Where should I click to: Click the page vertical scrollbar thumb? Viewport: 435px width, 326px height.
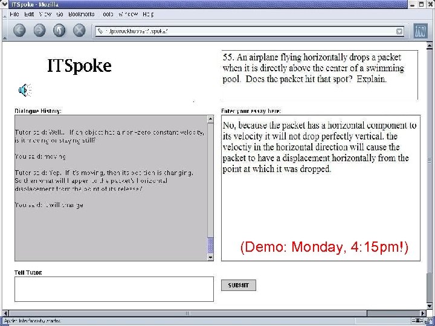(x=429, y=161)
